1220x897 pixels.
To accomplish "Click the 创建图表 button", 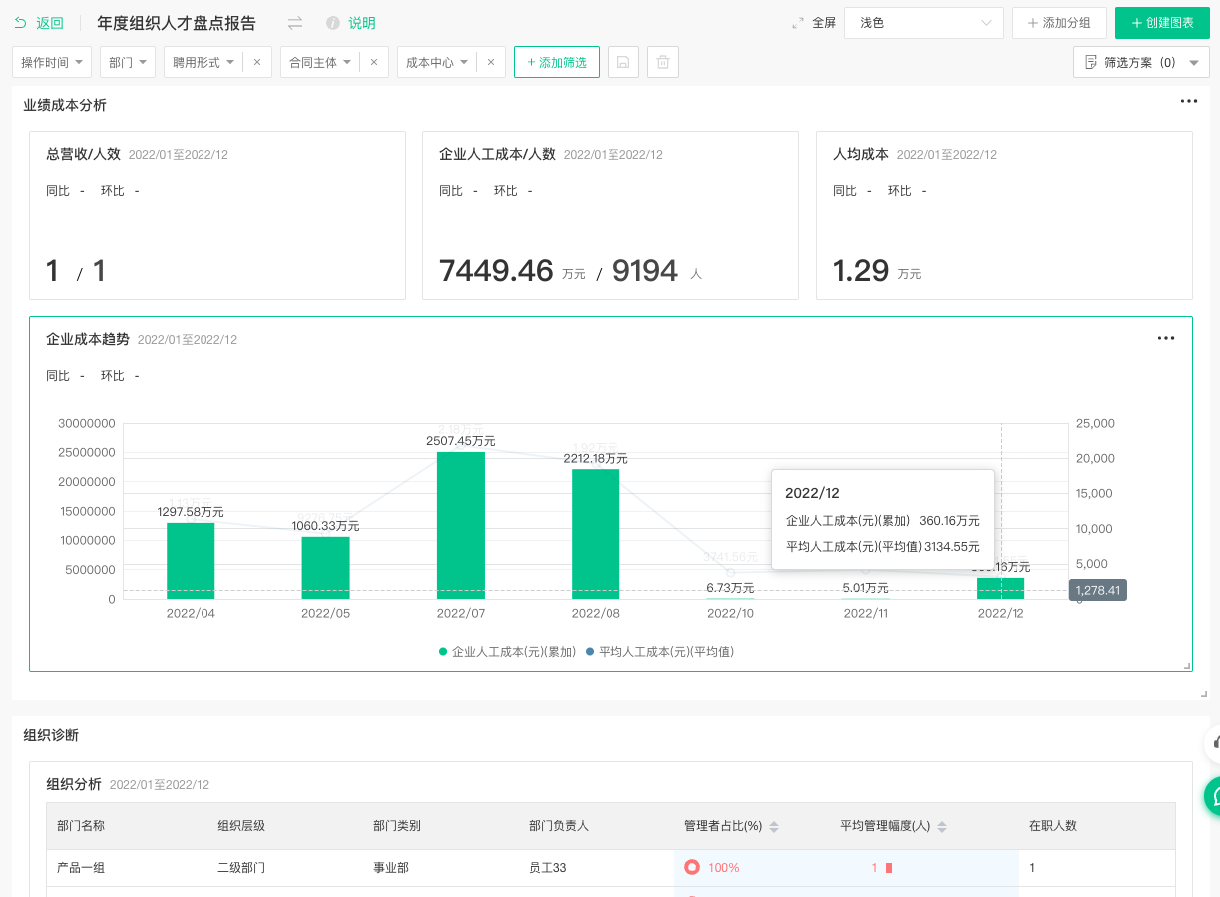I will [x=1162, y=23].
